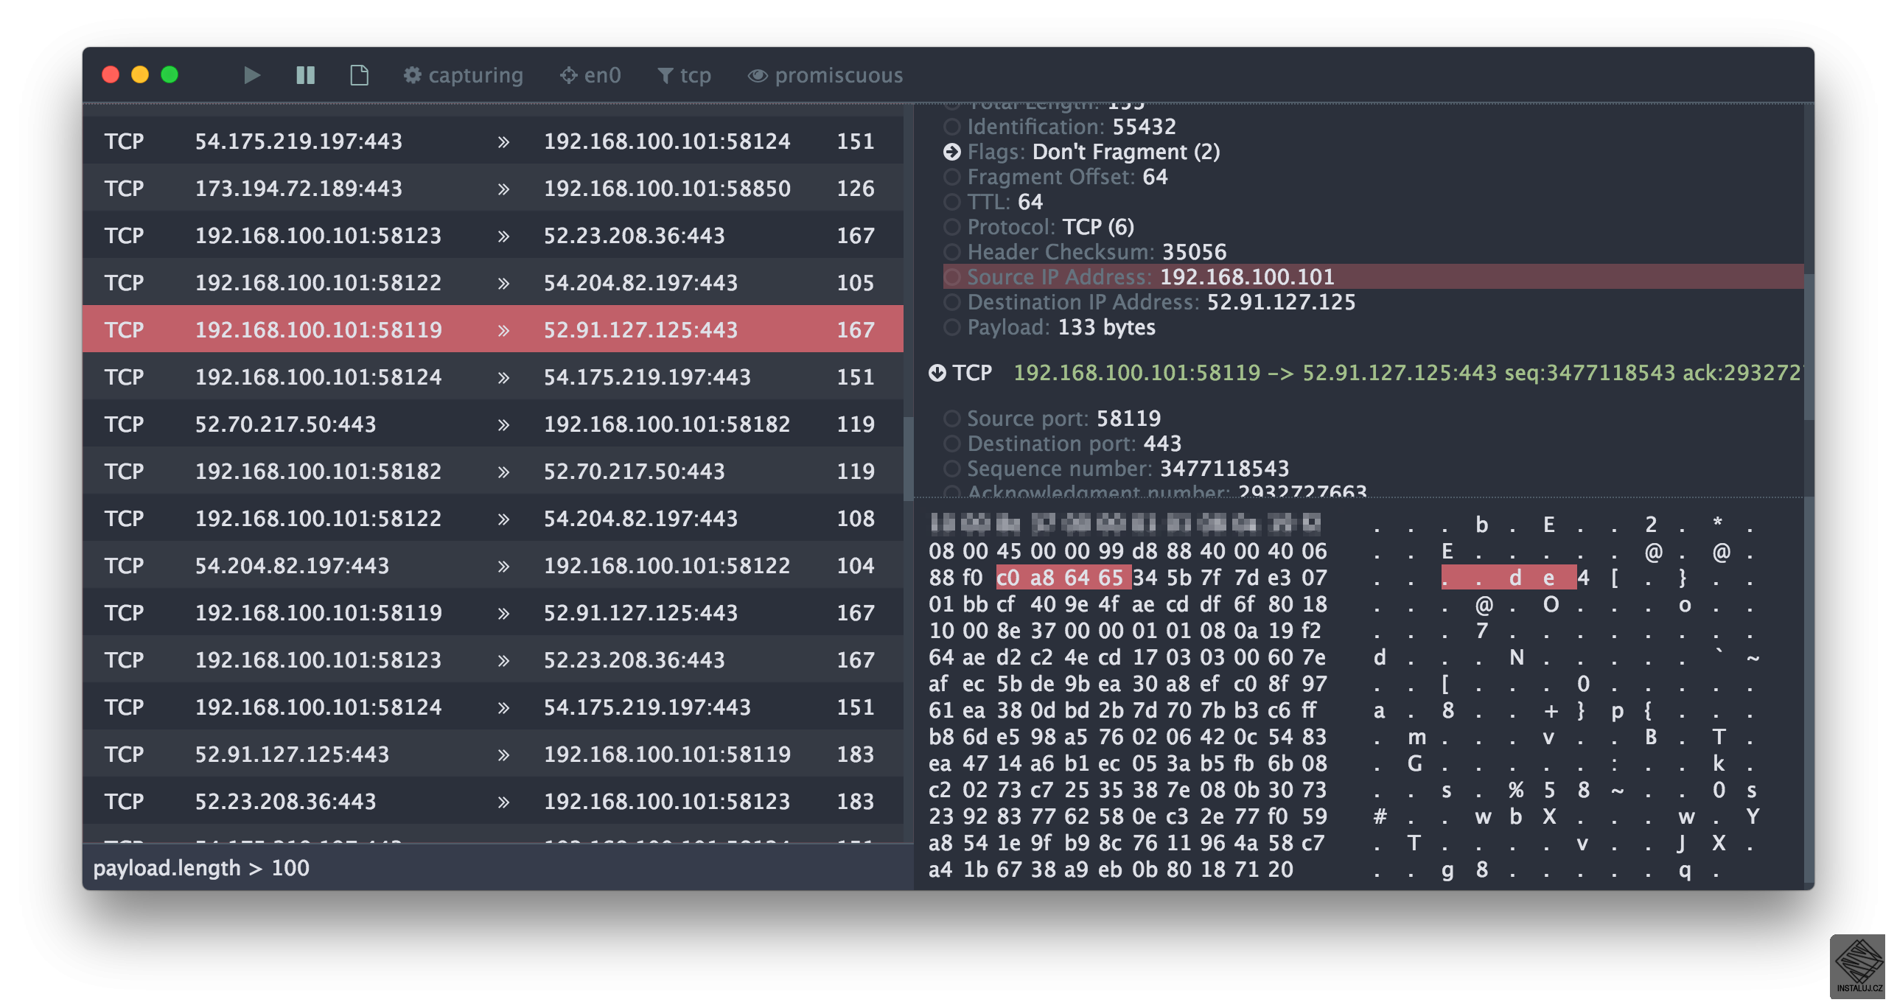Pause the capture using the pause icon
The width and height of the screenshot is (1897, 1008).
pyautogui.click(x=305, y=75)
